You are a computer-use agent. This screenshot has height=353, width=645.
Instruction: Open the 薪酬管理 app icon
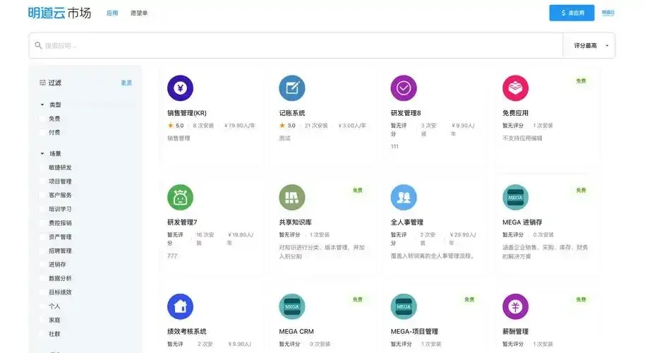tap(515, 306)
